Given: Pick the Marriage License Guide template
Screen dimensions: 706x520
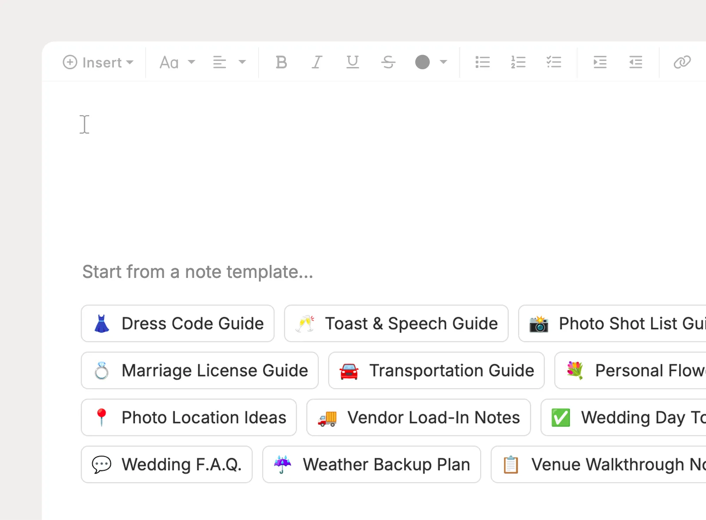Looking at the screenshot, I should click(x=200, y=370).
